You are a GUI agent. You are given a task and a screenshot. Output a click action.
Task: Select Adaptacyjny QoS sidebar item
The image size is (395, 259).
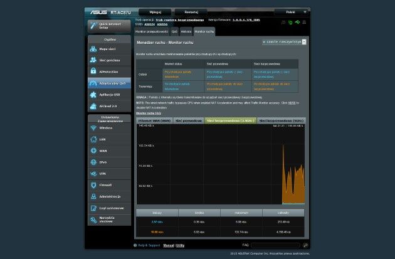click(109, 83)
